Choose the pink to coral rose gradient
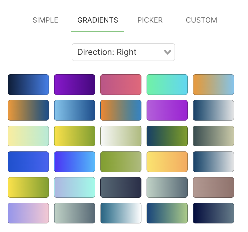This screenshot has height=232, width=248. coord(121,85)
